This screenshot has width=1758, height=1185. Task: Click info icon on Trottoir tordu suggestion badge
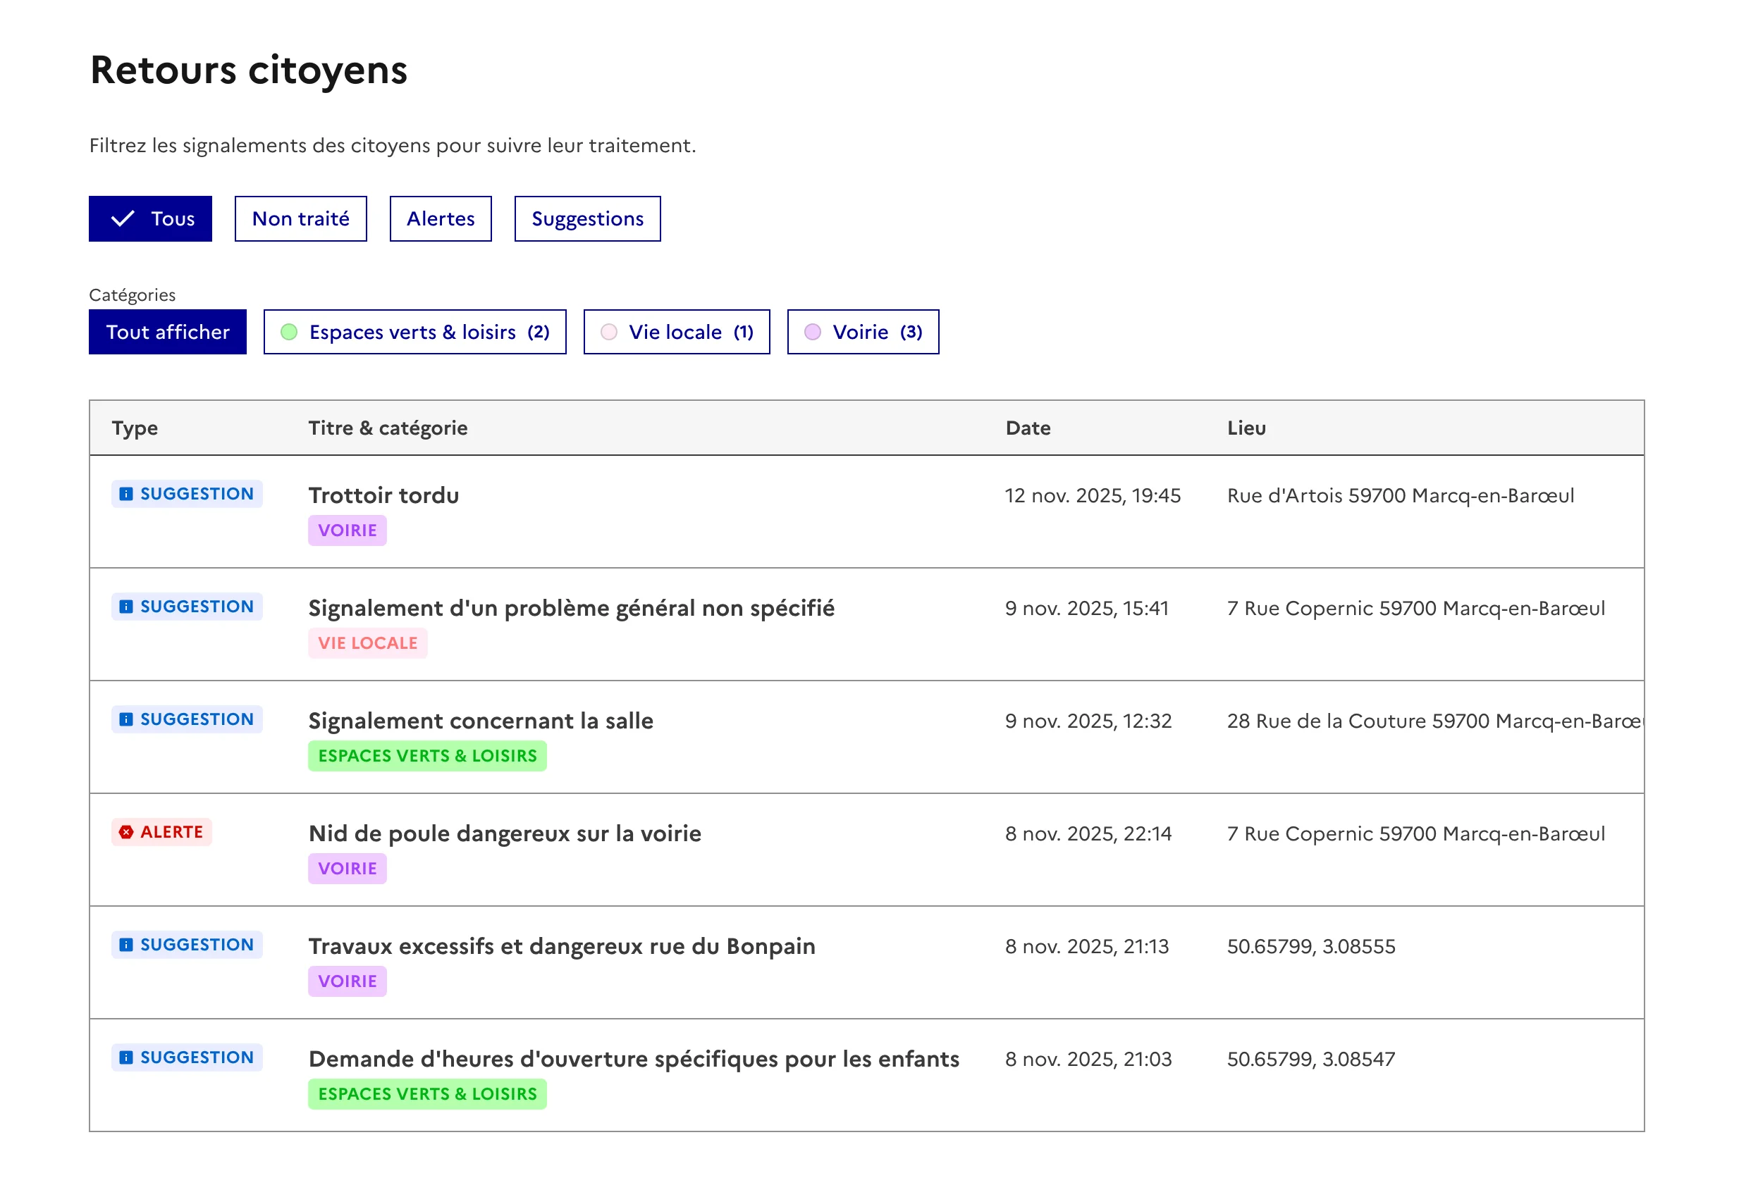(126, 495)
